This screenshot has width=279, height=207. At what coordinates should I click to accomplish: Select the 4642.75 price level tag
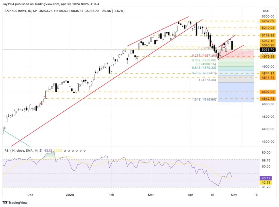[268, 99]
